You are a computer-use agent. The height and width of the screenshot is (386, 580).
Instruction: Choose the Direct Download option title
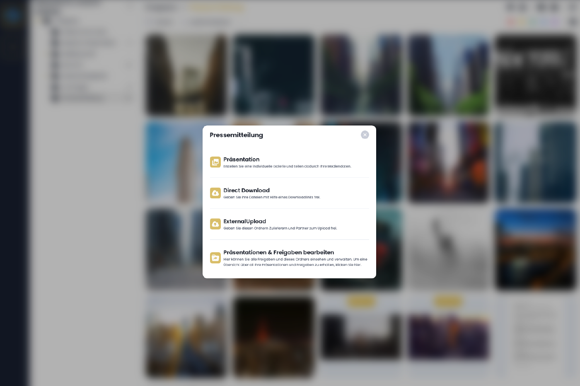click(246, 191)
